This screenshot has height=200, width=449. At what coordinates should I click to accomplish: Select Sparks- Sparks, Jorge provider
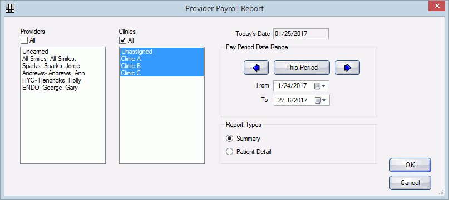tap(63, 66)
